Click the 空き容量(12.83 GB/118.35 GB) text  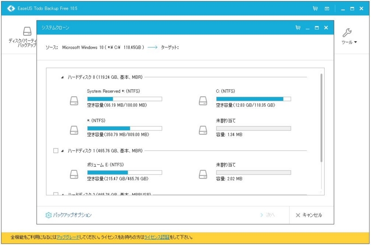(x=245, y=105)
